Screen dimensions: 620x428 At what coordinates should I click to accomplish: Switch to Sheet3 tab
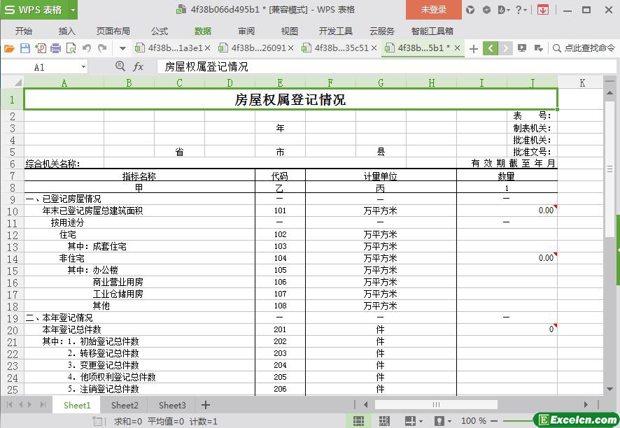pos(172,405)
